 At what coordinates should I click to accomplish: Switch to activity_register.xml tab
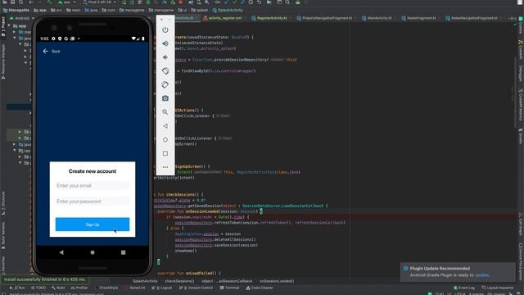coord(222,18)
